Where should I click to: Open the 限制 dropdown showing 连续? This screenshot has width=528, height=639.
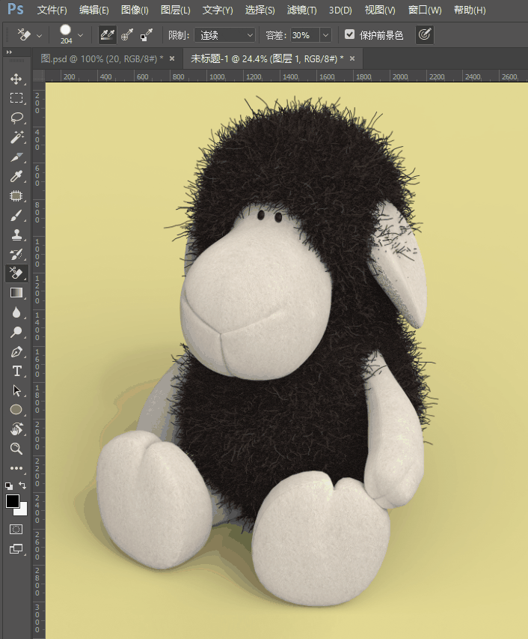click(224, 35)
